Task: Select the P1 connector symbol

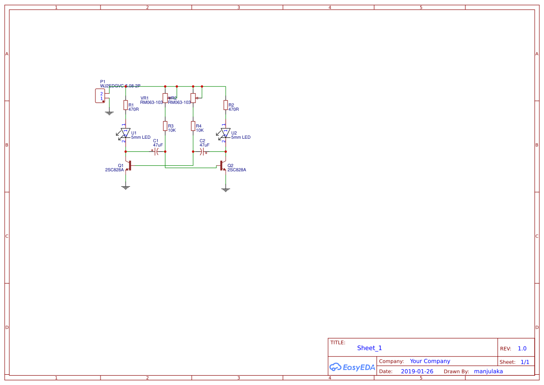Action: 100,96
